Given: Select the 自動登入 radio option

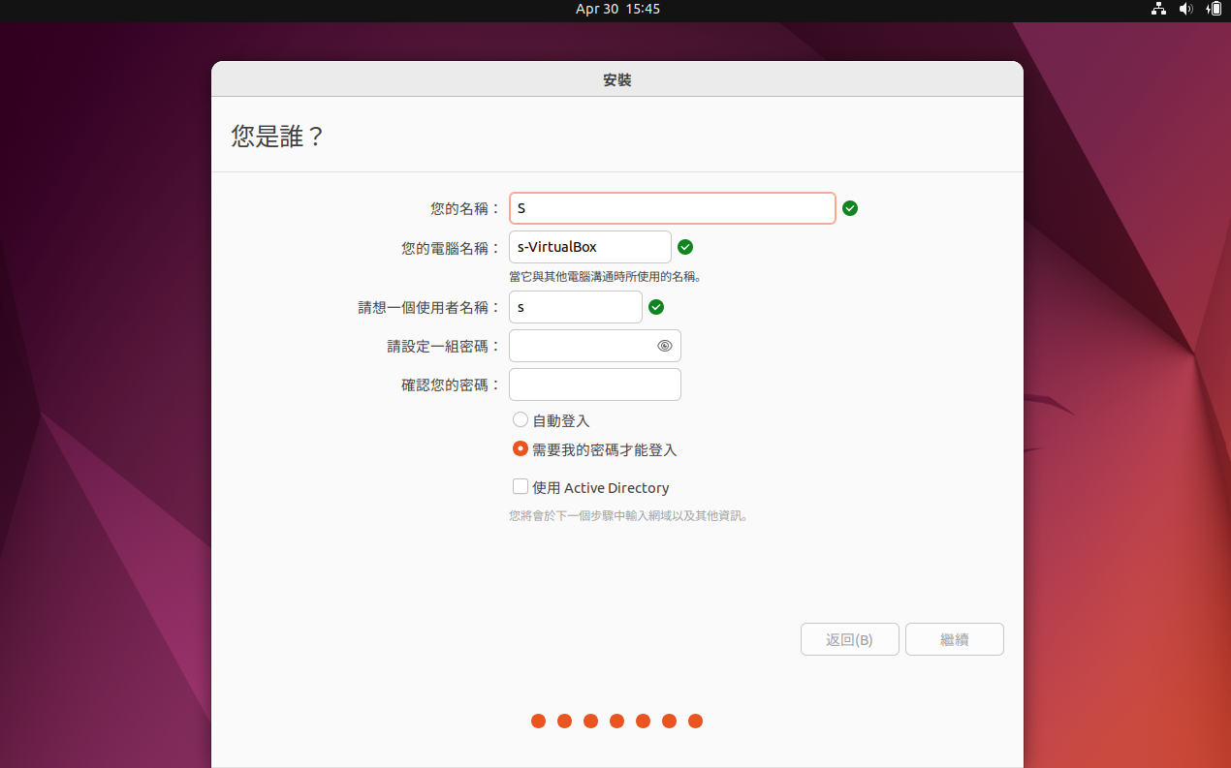Looking at the screenshot, I should pyautogui.click(x=521, y=419).
